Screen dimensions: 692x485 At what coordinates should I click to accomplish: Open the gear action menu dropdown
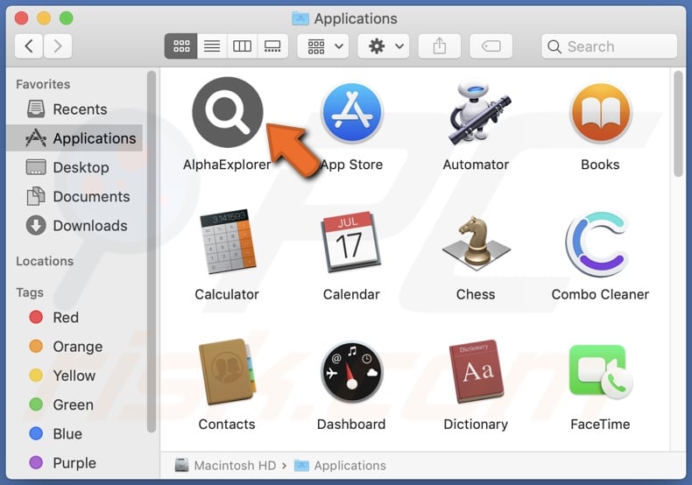(x=384, y=46)
